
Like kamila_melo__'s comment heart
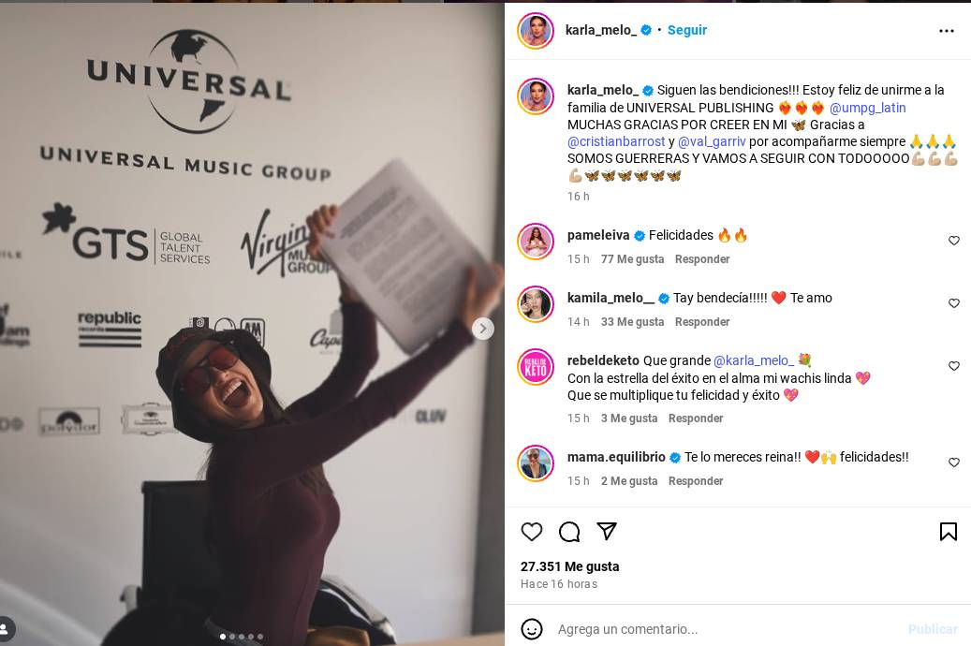pyautogui.click(x=953, y=302)
